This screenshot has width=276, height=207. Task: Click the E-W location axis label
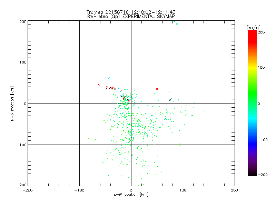point(131,195)
